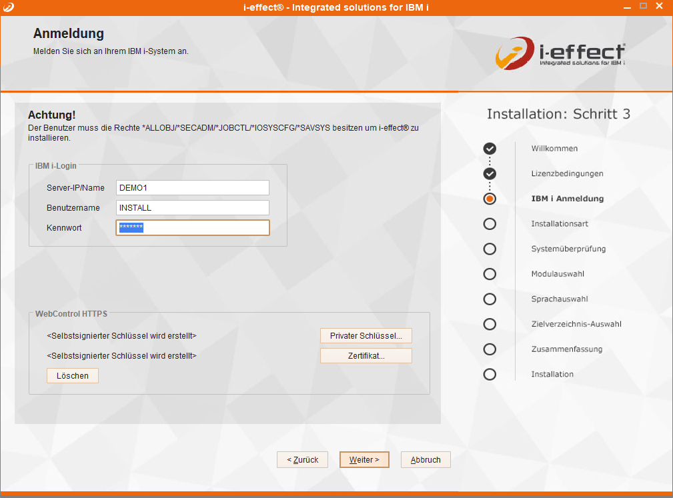Open the Zertifikat selection dialog
This screenshot has height=498, width=673.
click(366, 356)
